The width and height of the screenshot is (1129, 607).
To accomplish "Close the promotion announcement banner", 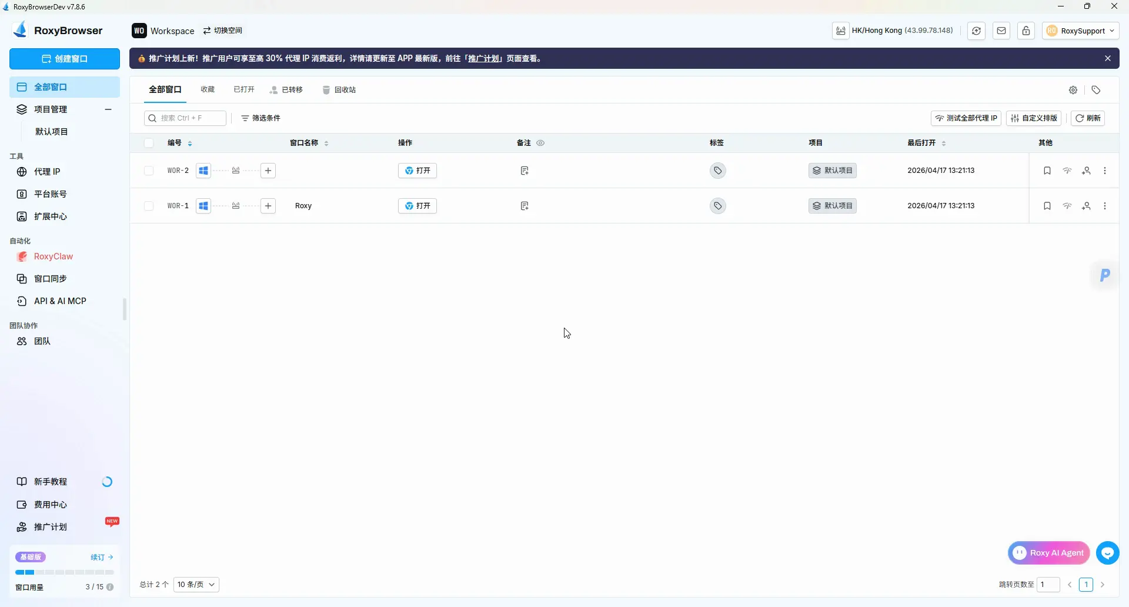I will pyautogui.click(x=1108, y=58).
